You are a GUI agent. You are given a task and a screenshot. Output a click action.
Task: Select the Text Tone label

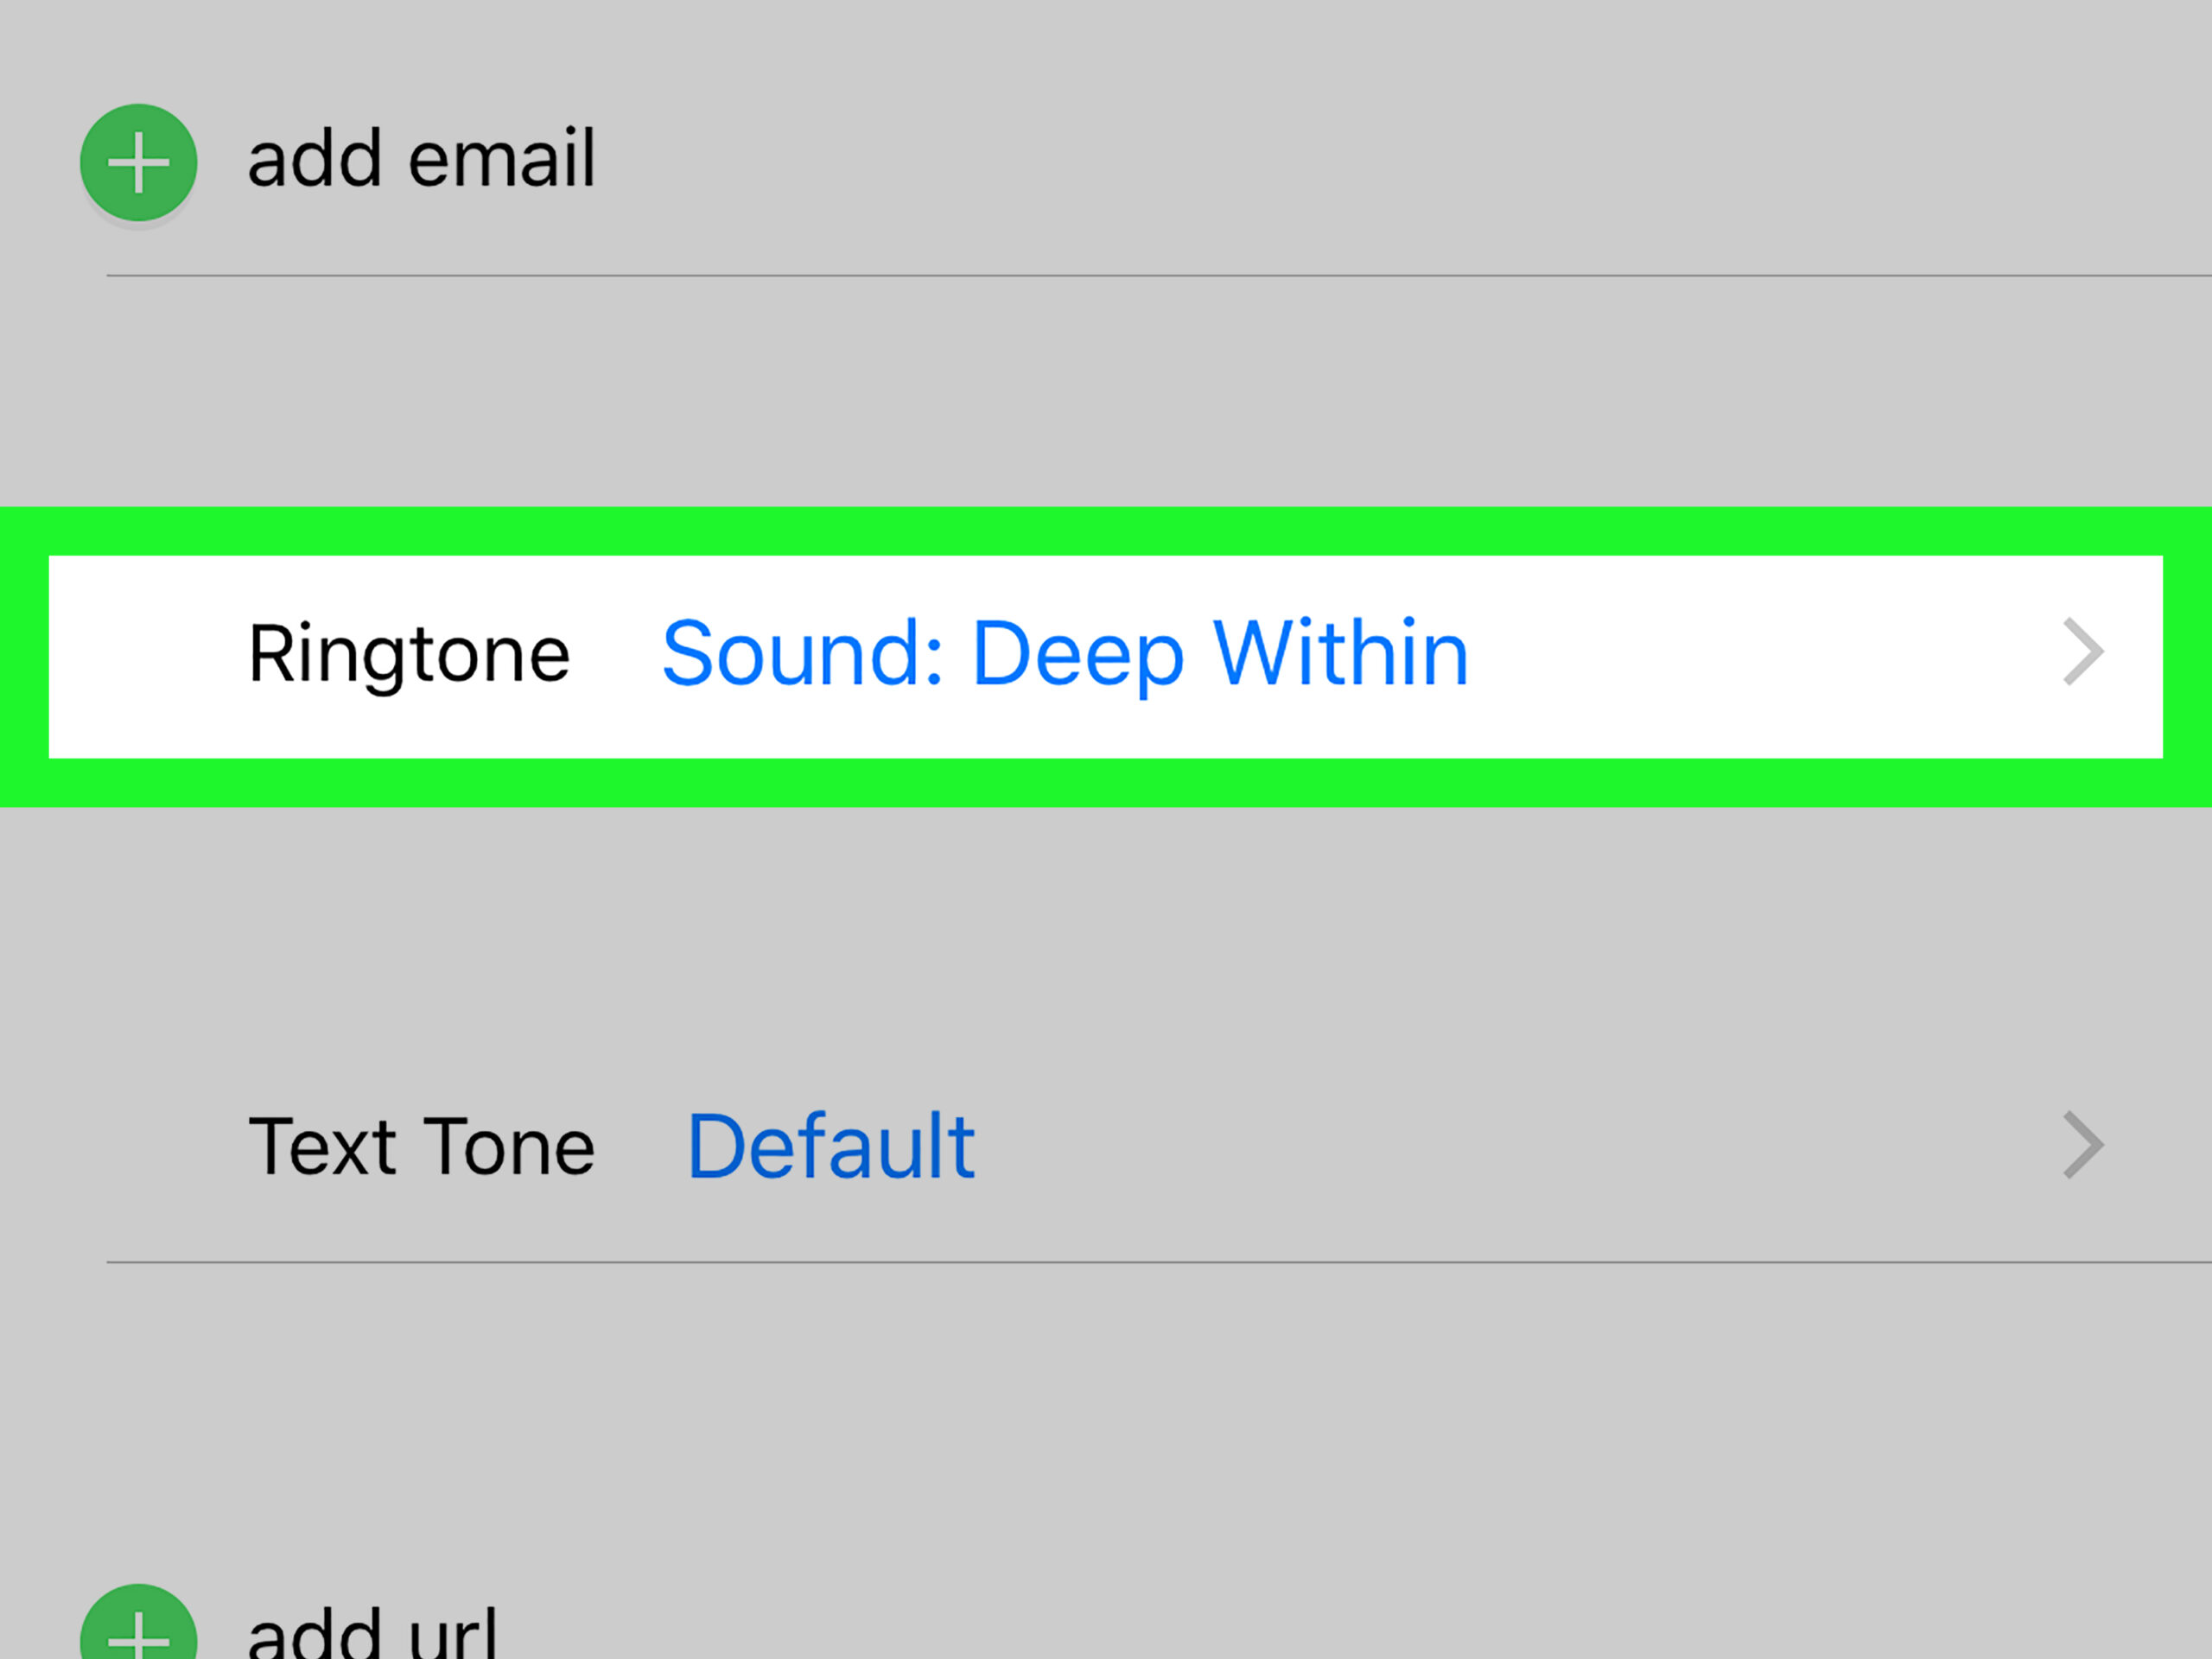coord(421,1147)
